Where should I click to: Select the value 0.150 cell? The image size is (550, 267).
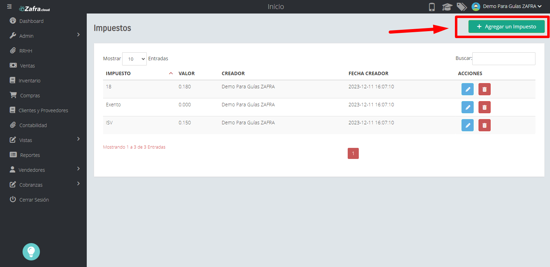pyautogui.click(x=185, y=123)
